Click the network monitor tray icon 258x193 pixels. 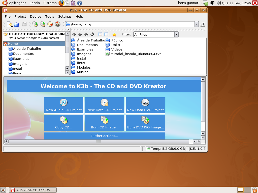212,3
